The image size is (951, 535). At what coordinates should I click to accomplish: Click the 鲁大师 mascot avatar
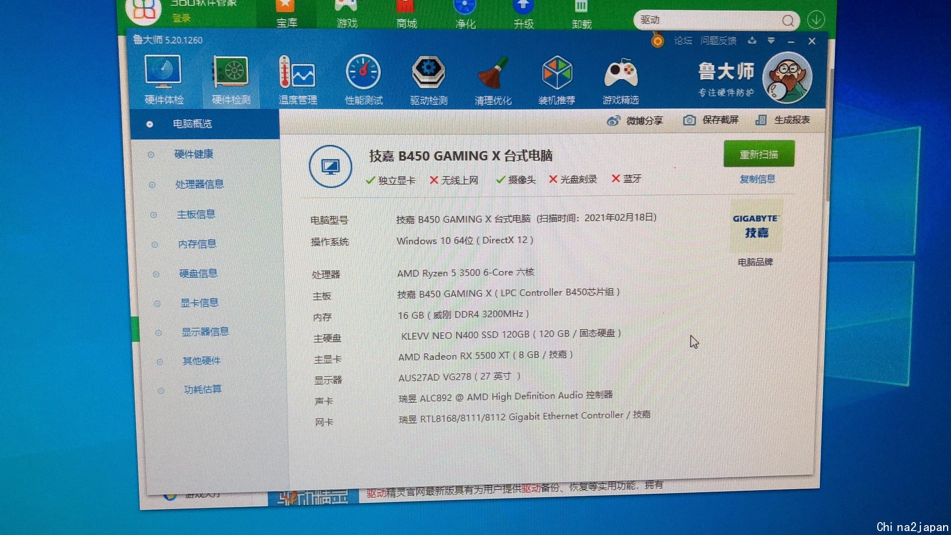tap(787, 77)
